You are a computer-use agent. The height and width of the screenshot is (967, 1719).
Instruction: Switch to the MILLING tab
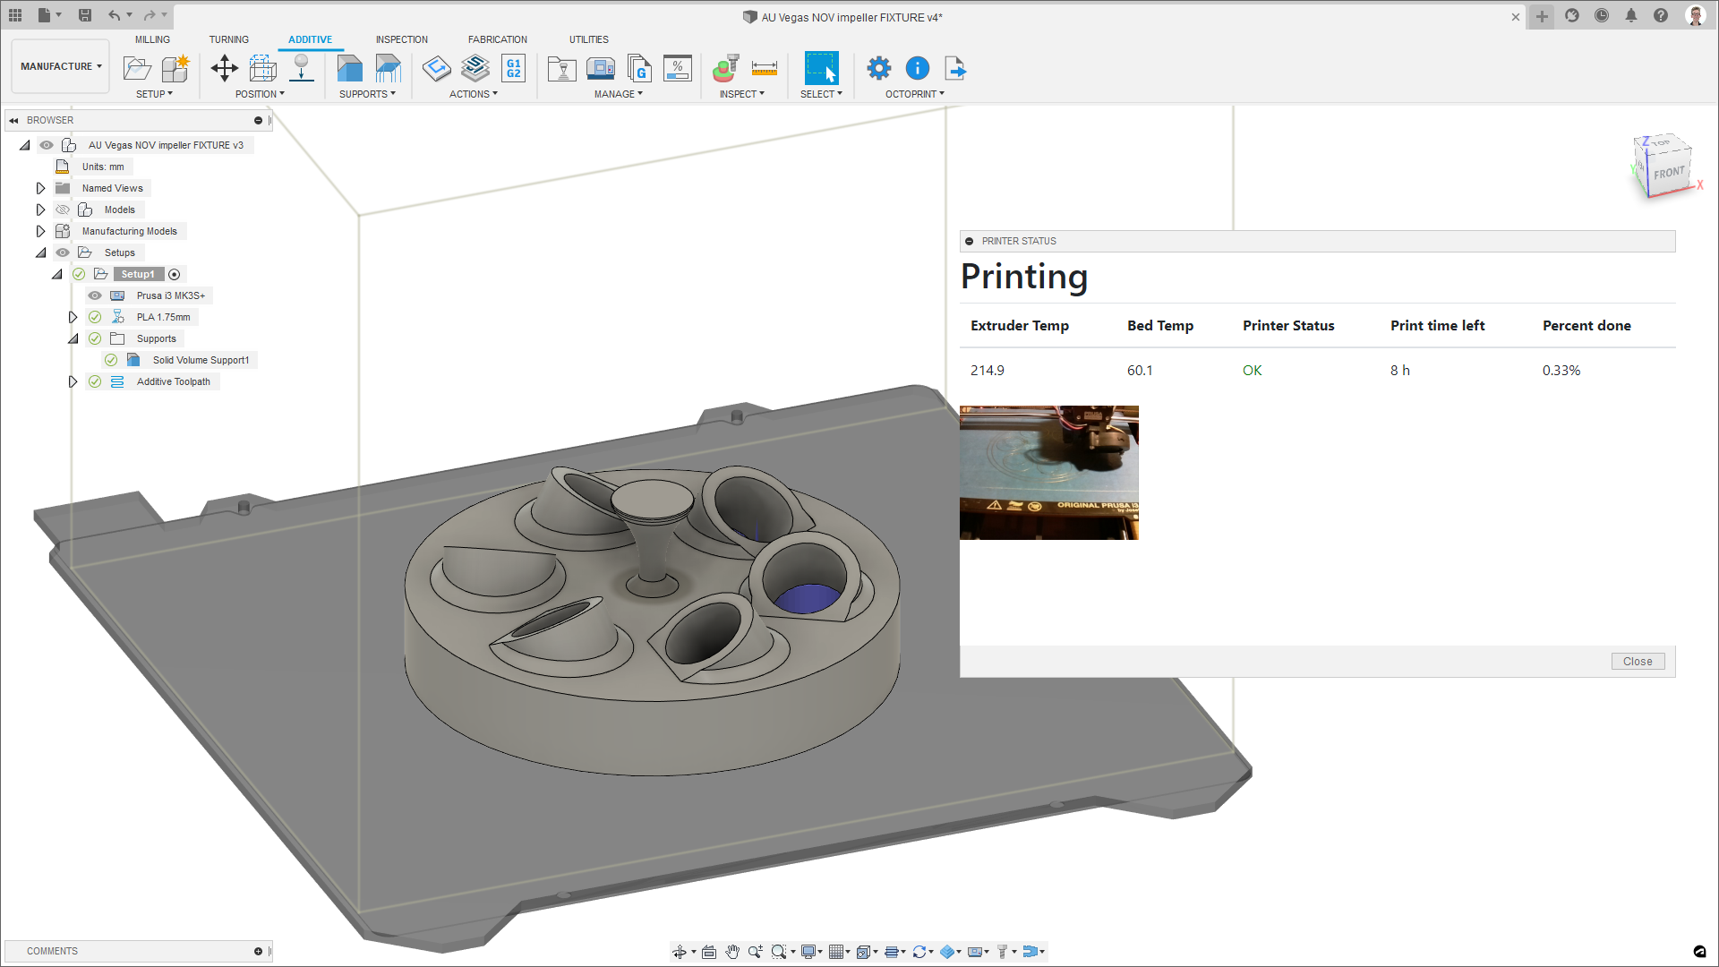pos(152,39)
